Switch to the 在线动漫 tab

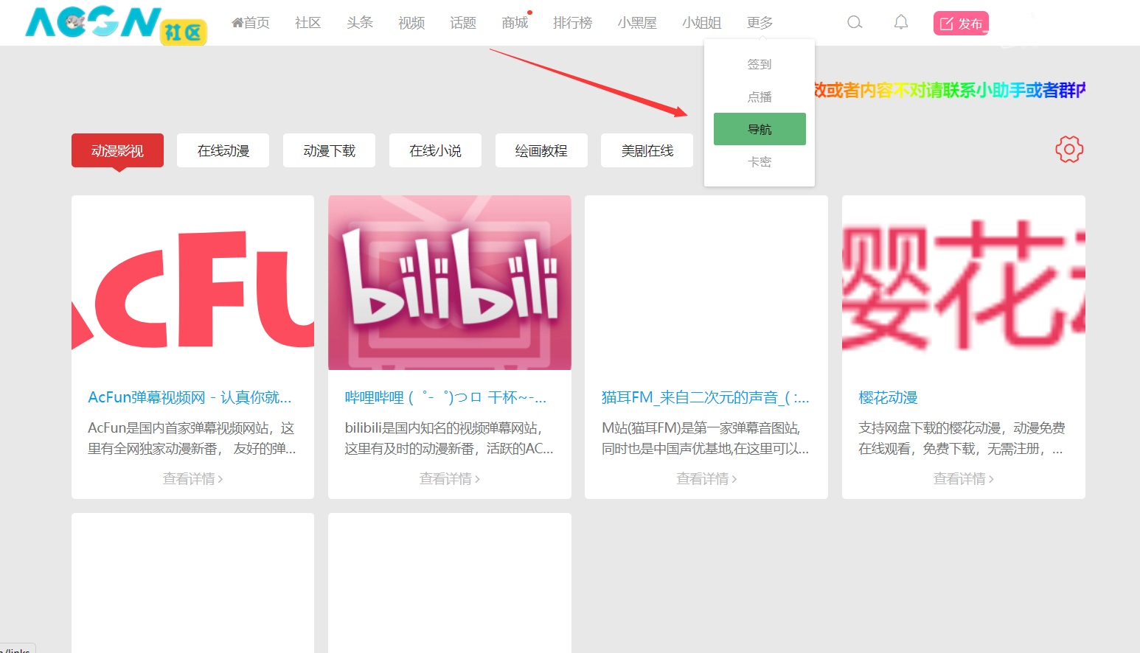(x=223, y=150)
